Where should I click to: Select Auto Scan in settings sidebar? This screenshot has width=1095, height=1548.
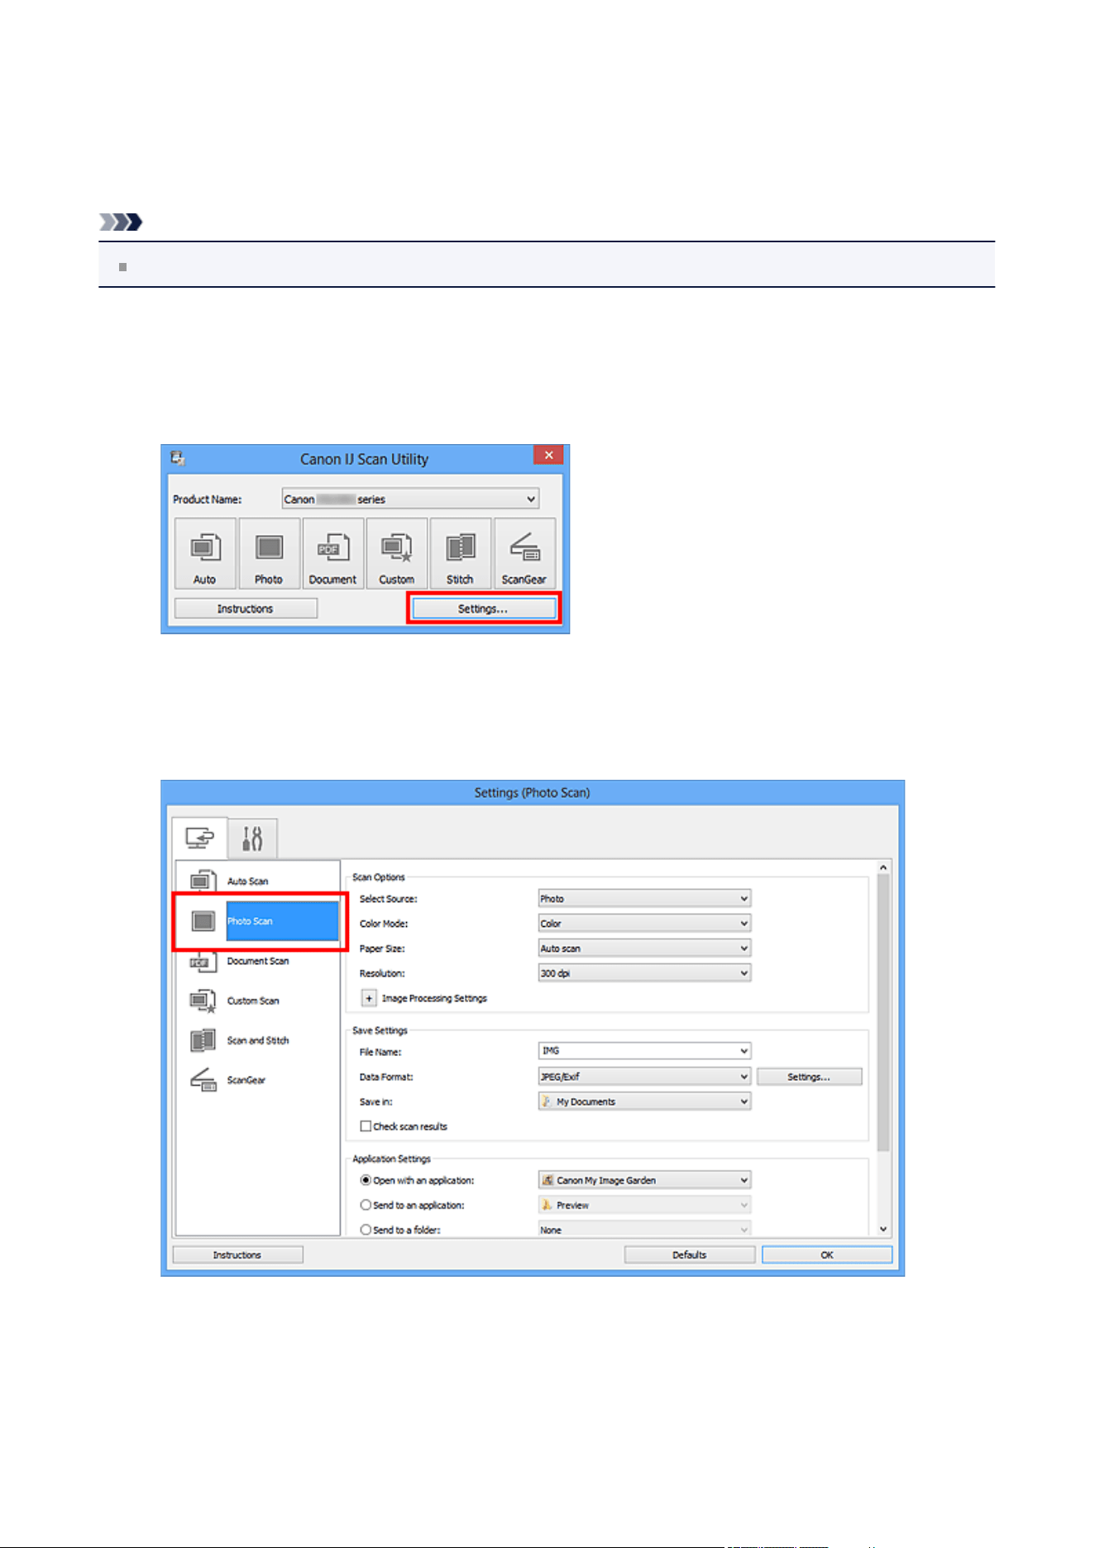tap(258, 881)
